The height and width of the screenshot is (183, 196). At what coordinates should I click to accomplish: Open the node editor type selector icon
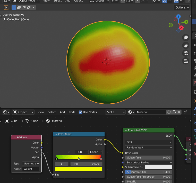pyautogui.click(x=6, y=112)
